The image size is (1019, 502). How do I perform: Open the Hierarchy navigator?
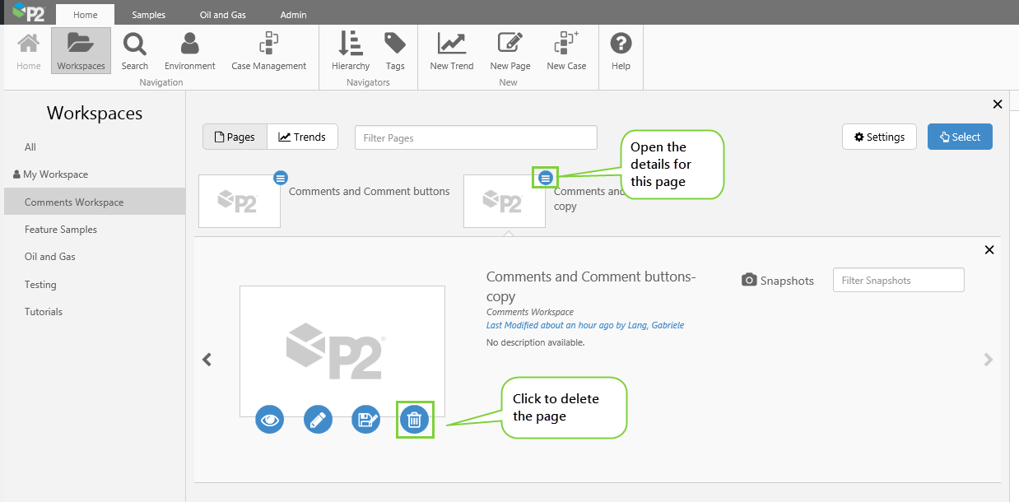pyautogui.click(x=350, y=51)
